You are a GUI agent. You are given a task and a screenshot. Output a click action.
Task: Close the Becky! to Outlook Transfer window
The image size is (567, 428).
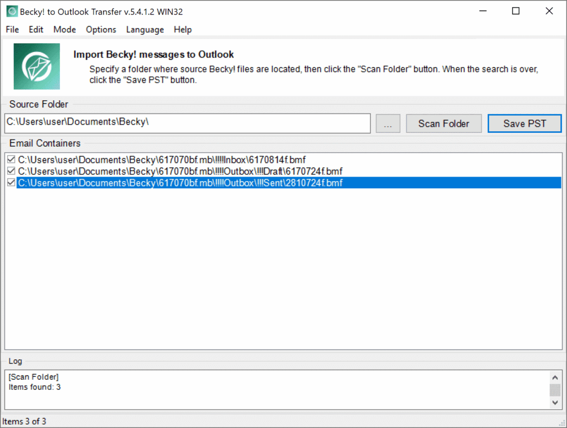click(x=549, y=11)
